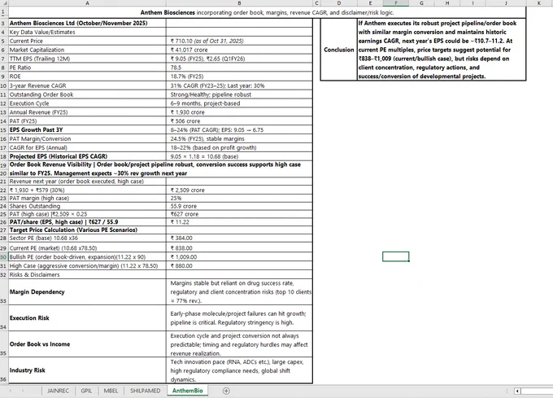Click horizontal scrollbar left arrow
Image resolution: width=553 pixels, height=398 pixels.
tap(517, 391)
